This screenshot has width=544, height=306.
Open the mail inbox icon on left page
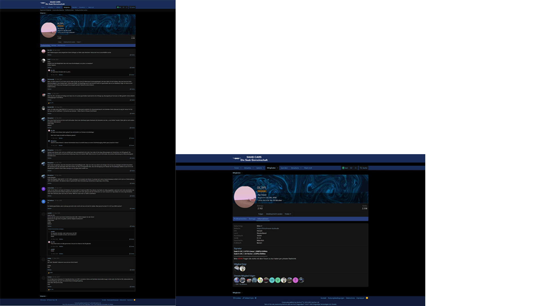coord(123,7)
